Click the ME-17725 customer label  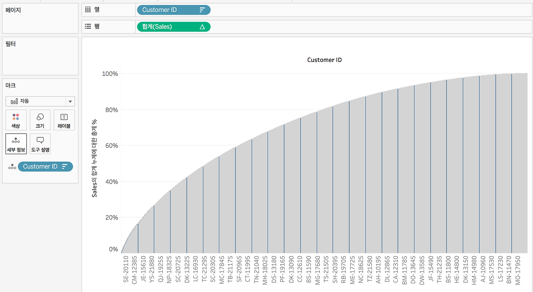352,270
